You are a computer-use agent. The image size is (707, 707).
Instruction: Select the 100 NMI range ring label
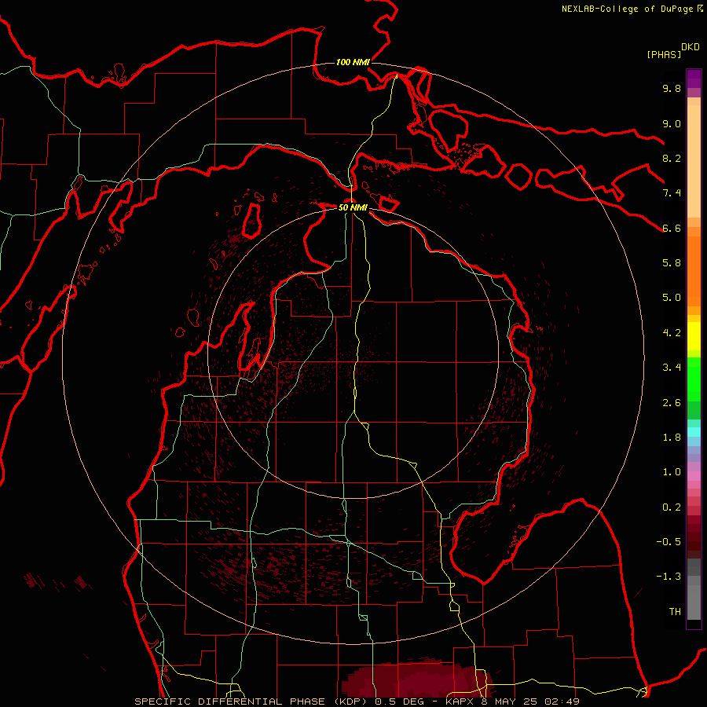point(353,62)
